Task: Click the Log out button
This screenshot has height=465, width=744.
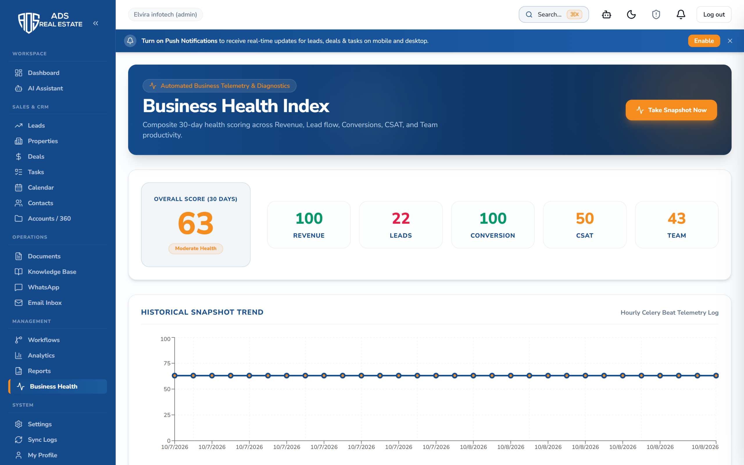Action: tap(713, 15)
